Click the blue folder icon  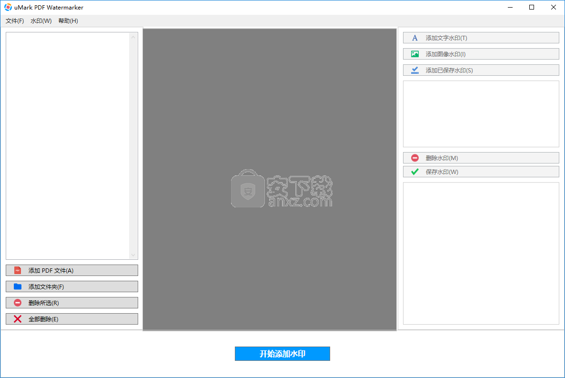tap(17, 287)
